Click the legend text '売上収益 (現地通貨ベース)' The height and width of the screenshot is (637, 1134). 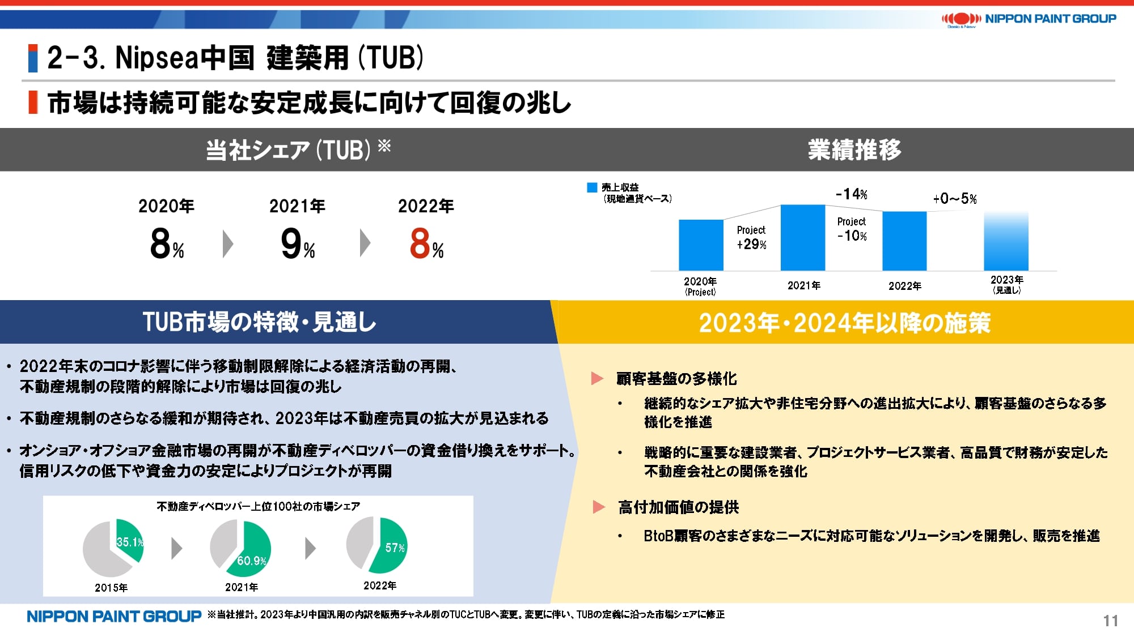pos(637,193)
